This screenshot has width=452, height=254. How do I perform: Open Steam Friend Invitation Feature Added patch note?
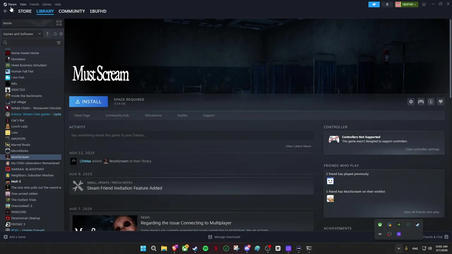point(125,188)
